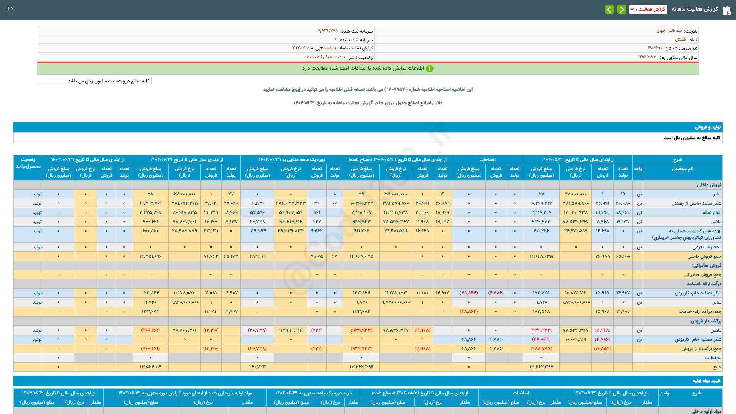Click the green info icon in banner
This screenshot has width=736, height=414.
(x=430, y=69)
